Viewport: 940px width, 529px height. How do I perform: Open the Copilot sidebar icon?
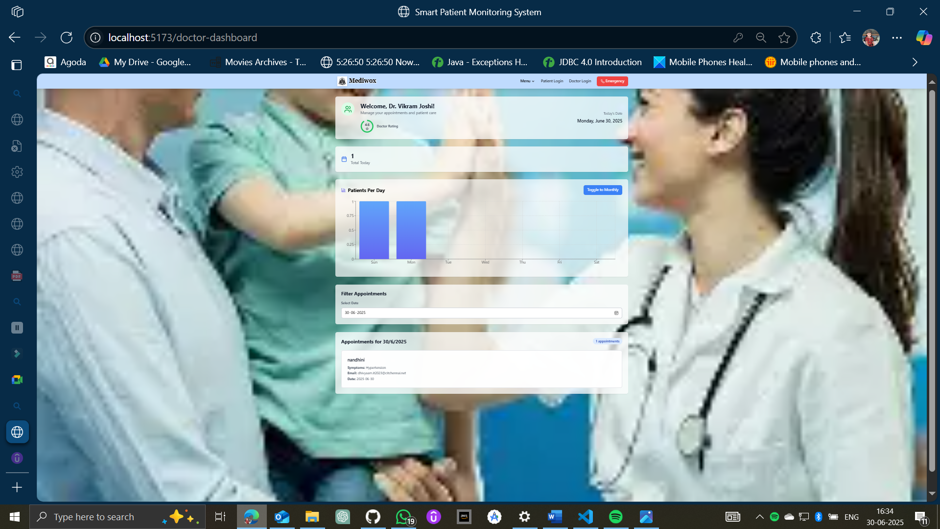tap(924, 38)
